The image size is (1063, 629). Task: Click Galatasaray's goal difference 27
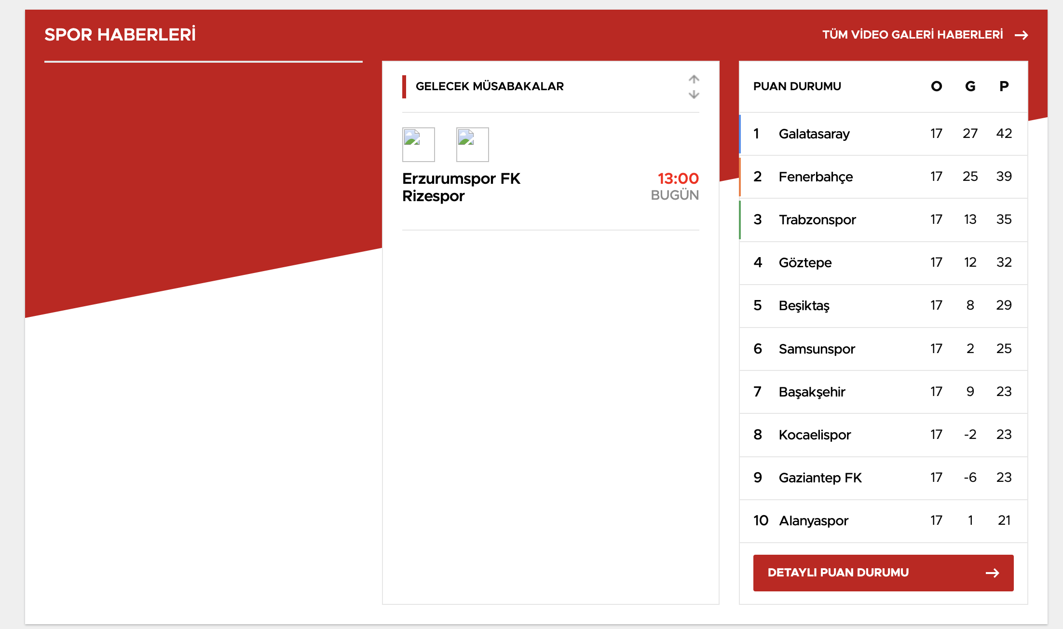[x=970, y=133]
